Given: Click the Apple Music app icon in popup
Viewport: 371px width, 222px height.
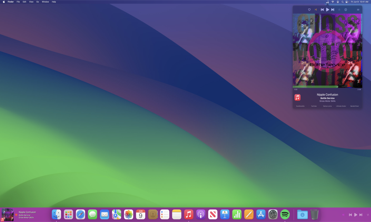Looking at the screenshot, I should pos(297,97).
